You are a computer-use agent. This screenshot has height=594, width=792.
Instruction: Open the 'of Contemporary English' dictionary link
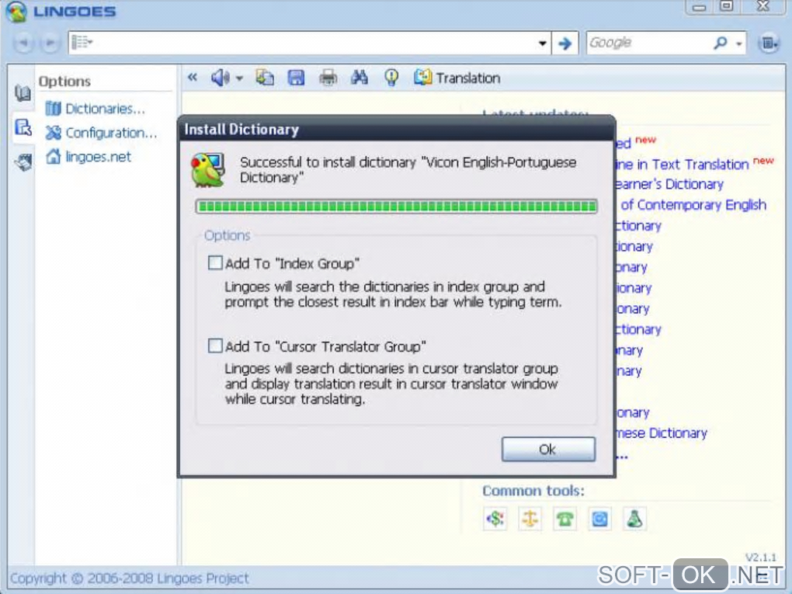(693, 204)
